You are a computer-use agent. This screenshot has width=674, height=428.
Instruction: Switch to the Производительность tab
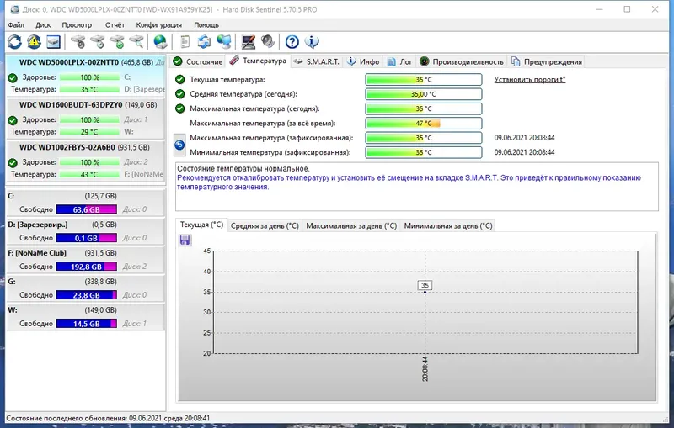462,61
